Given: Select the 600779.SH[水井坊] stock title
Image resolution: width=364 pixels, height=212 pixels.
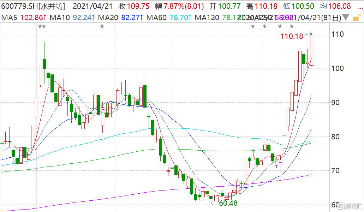Looking at the screenshot, I should click(x=33, y=6).
